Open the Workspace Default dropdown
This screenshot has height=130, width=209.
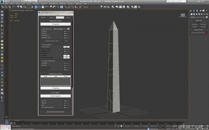click(x=30, y=1)
